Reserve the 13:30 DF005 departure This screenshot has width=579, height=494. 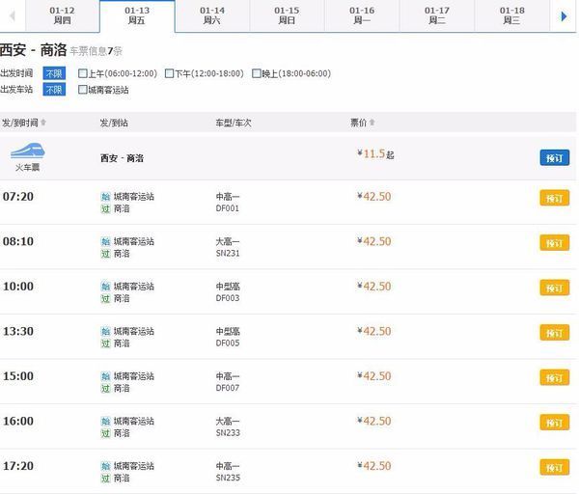pyautogui.click(x=554, y=332)
